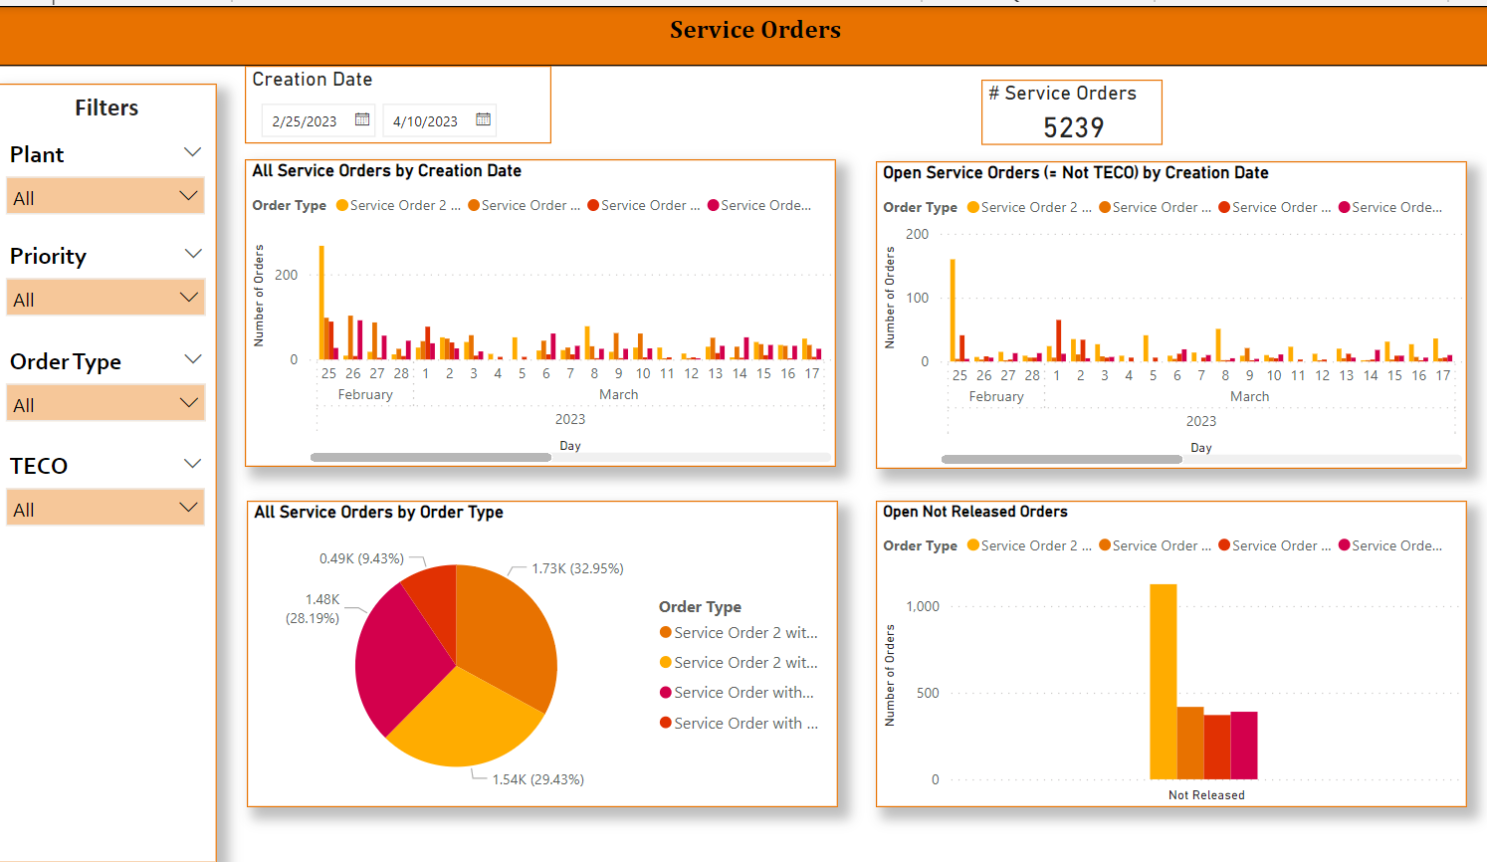The image size is (1487, 862).
Task: Click the 2/25/2023 start date field
Action: tap(305, 121)
